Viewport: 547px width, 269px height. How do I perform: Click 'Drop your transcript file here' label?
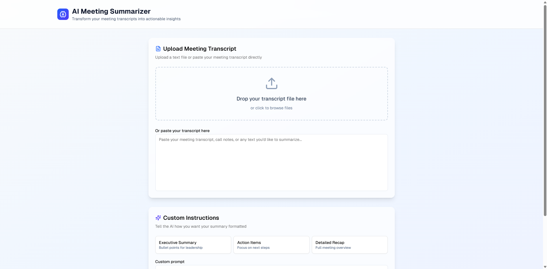[x=271, y=98]
